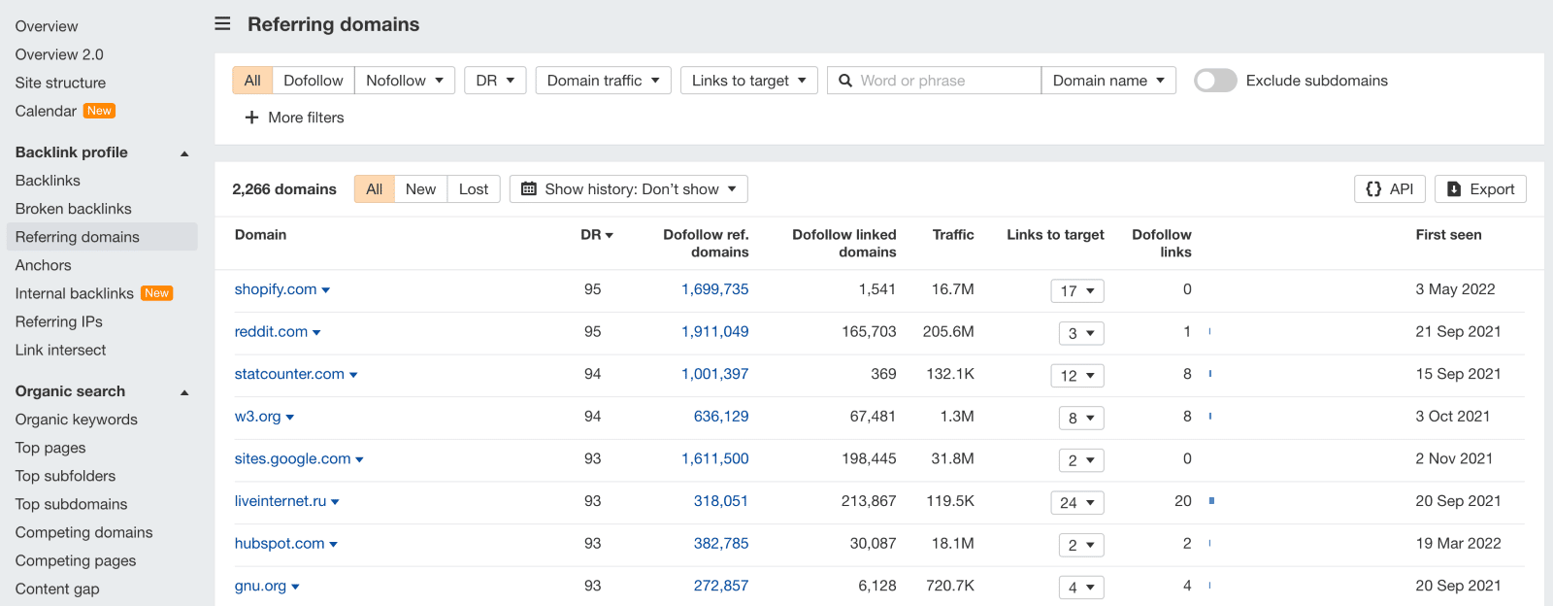
Task: Collapse the Backlink profile section arrow
Action: [184, 153]
